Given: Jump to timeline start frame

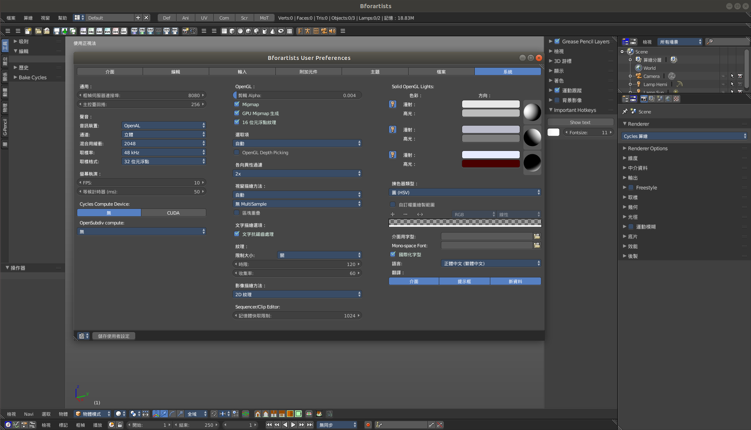Looking at the screenshot, I should 269,425.
